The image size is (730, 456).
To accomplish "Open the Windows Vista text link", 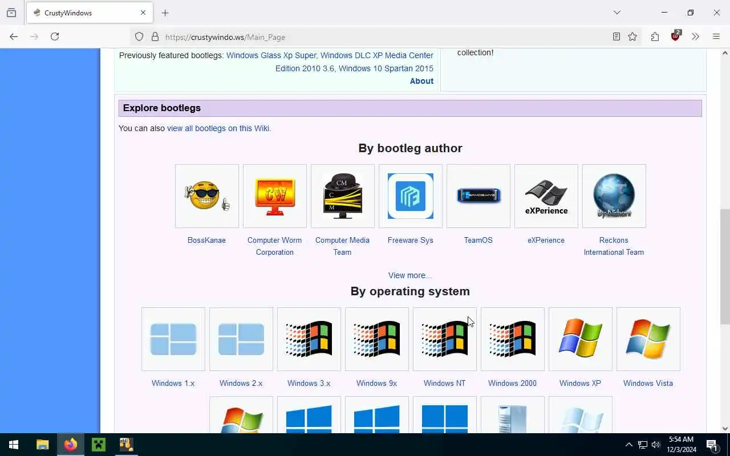I will [648, 383].
